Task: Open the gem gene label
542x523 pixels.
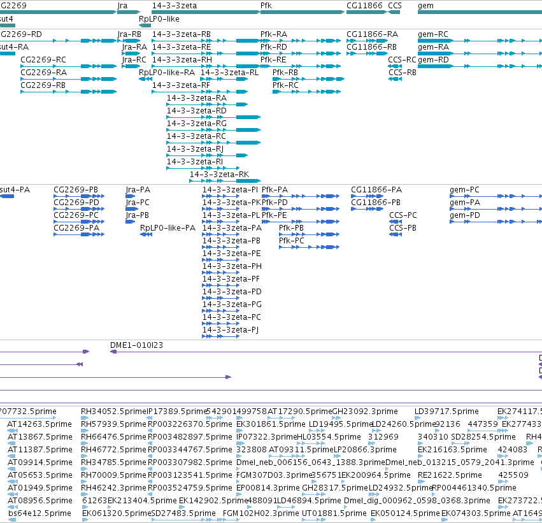Action: (425, 6)
